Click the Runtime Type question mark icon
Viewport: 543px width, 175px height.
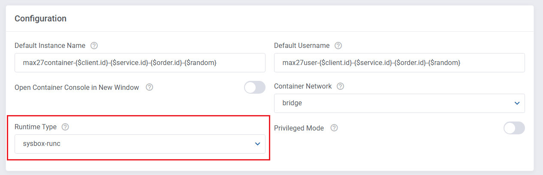(65, 127)
